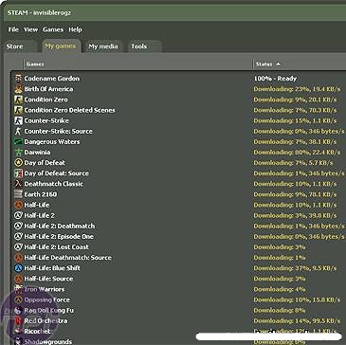The width and height of the screenshot is (346, 345).
Task: Click the Deathmatch Classic icon
Action: coord(19,184)
